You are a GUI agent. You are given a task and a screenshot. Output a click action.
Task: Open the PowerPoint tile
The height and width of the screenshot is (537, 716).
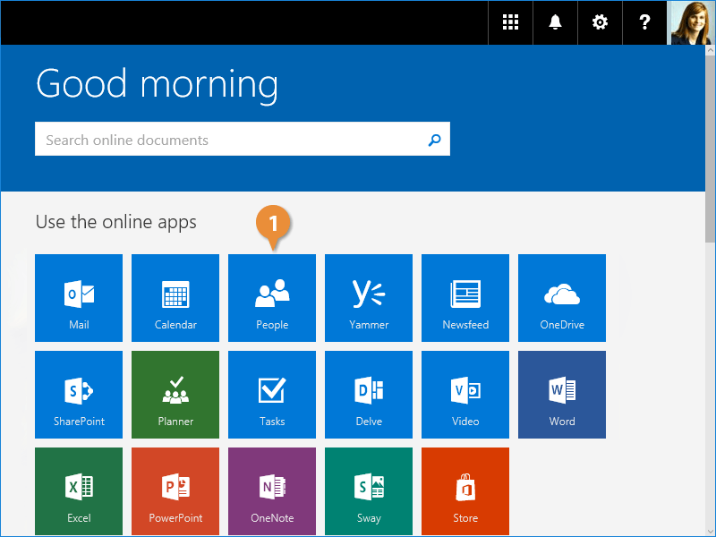point(175,491)
